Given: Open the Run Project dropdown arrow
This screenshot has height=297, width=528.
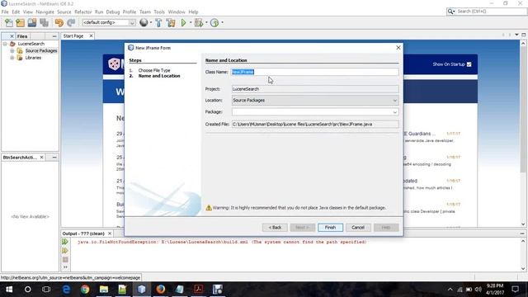Looking at the screenshot, I should click(x=191, y=22).
